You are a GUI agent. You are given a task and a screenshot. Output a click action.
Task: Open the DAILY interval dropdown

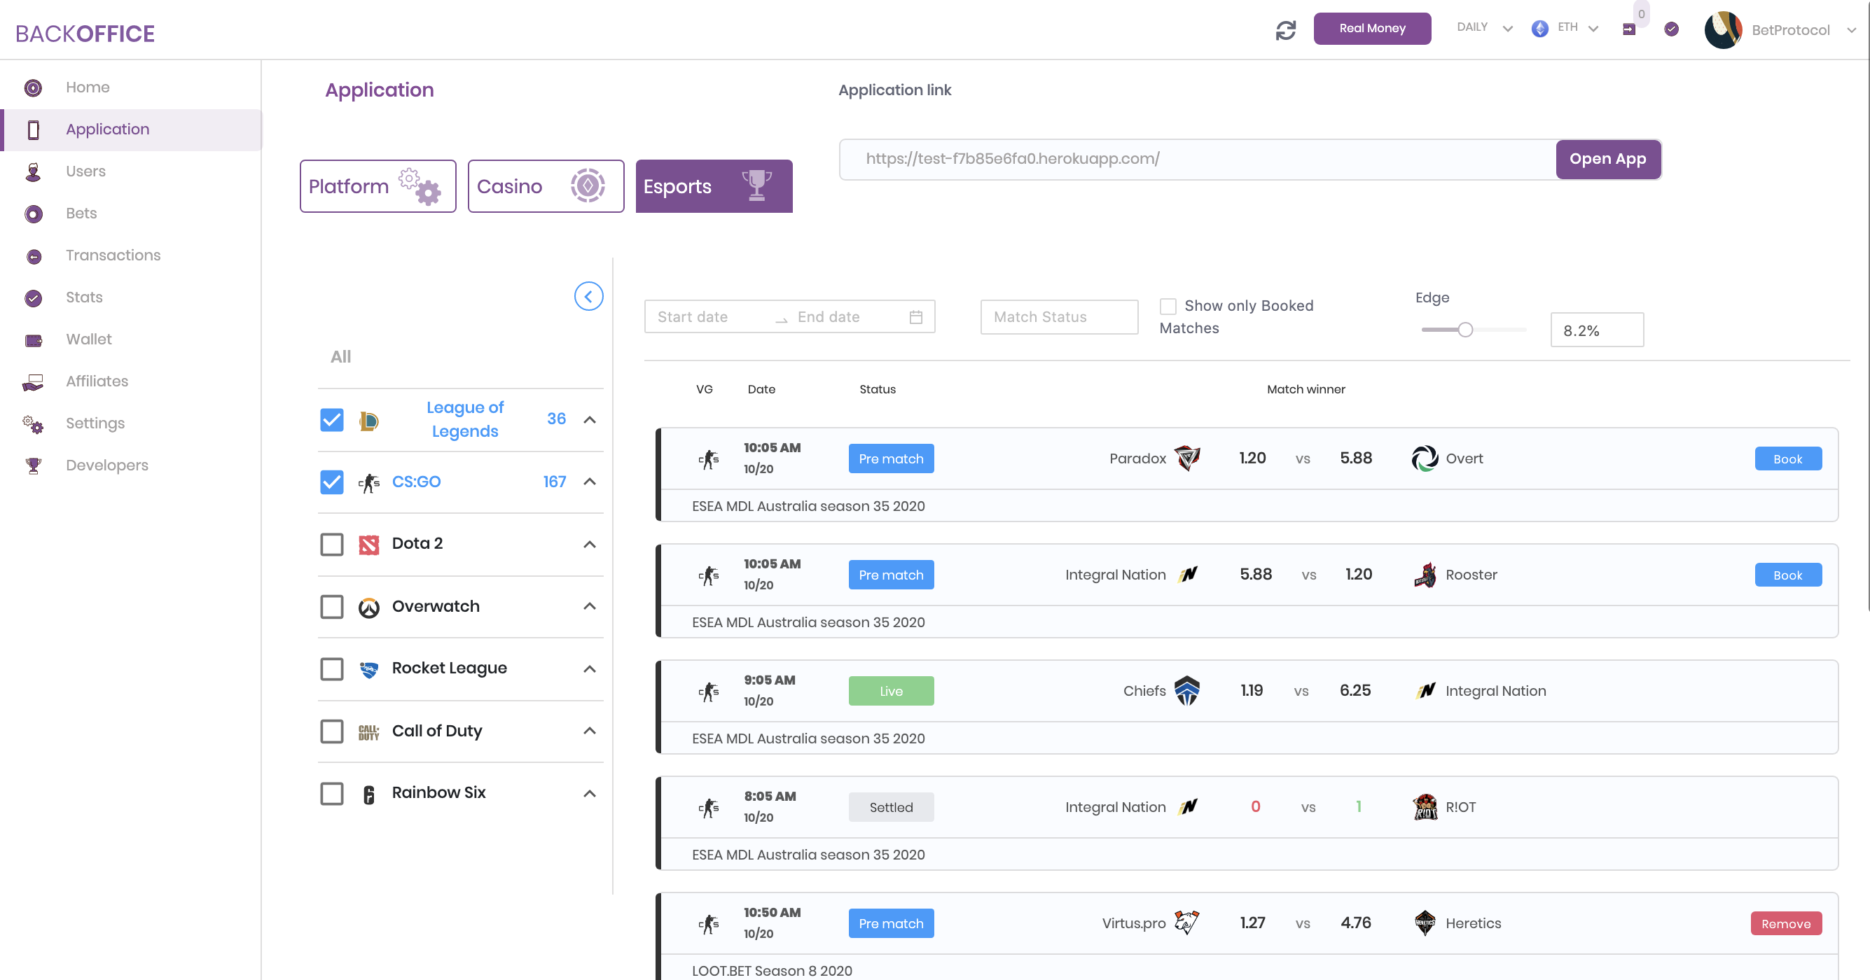coord(1483,28)
